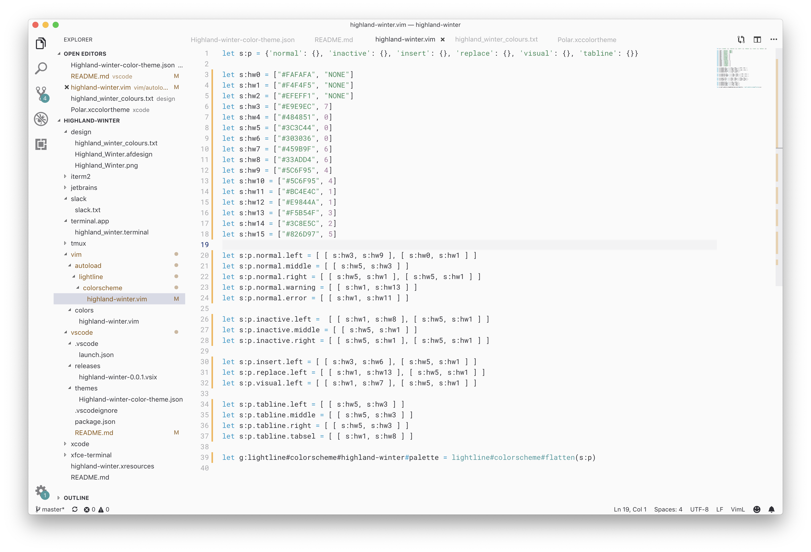Switch to the Polar.xccolortheme tab
This screenshot has height=552, width=811.
point(587,40)
